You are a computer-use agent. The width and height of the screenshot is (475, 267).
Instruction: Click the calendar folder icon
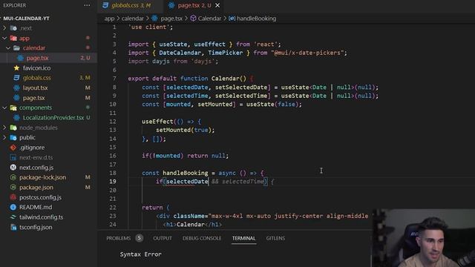pyautogui.click(x=16, y=47)
